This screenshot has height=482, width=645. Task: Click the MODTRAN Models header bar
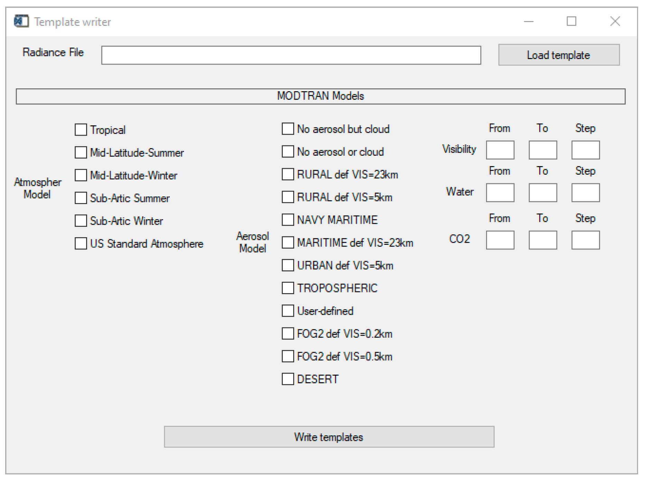(320, 96)
